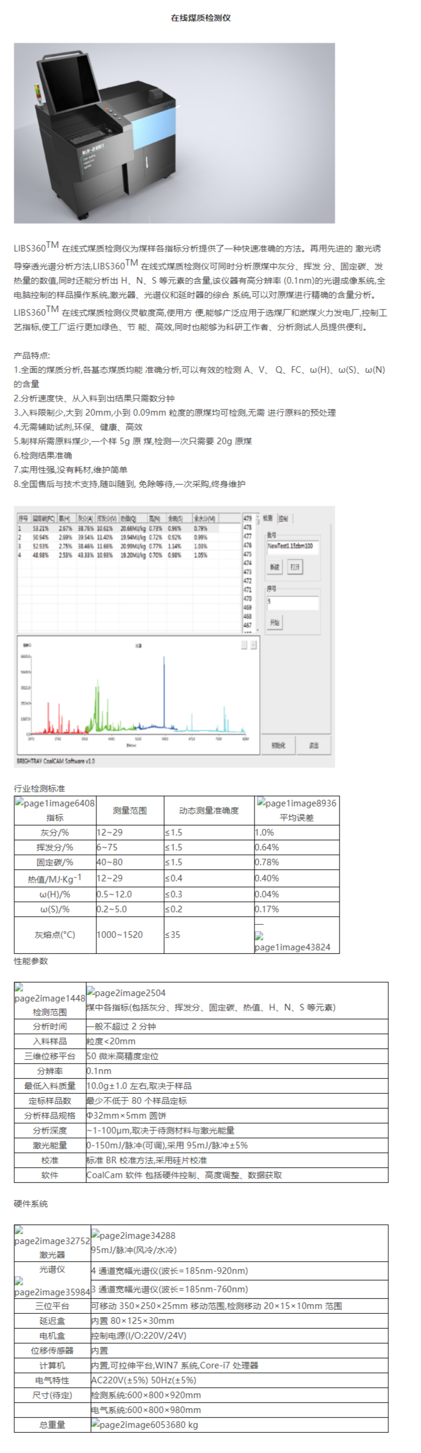
Task: Click the 退出 button
Action: click(x=314, y=745)
